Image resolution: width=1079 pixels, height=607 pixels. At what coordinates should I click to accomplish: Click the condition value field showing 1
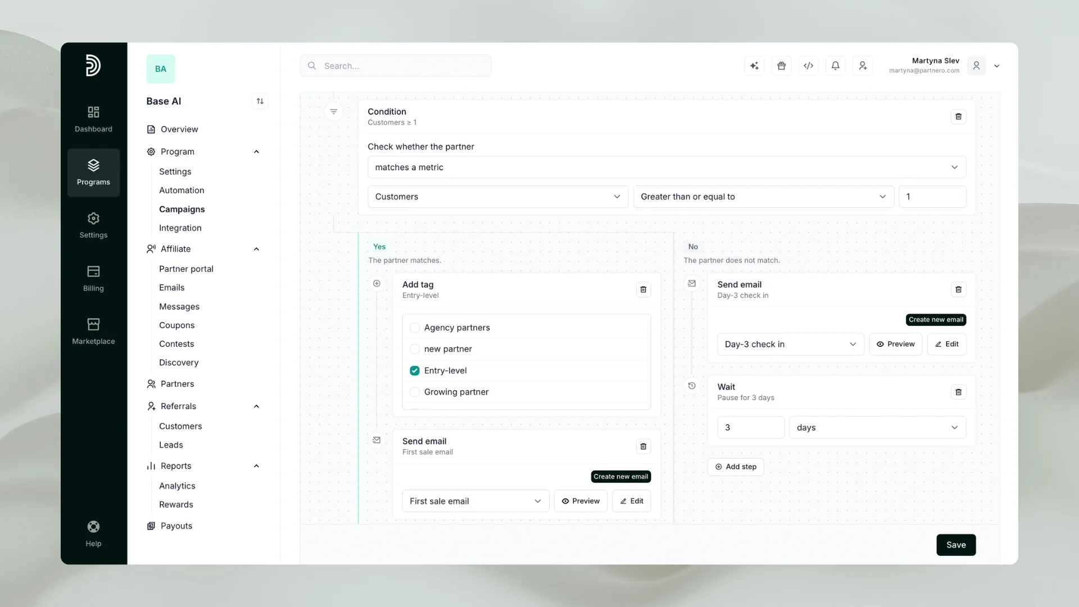tap(932, 197)
